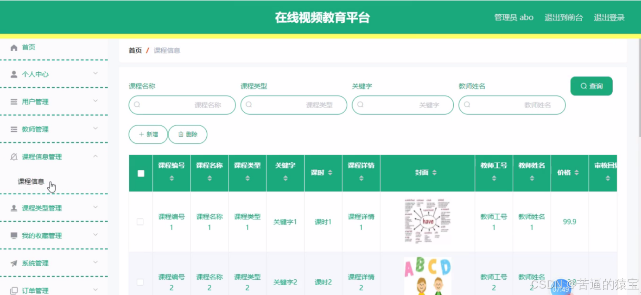
Task: Click 退出到前台 link in header
Action: (x=564, y=18)
